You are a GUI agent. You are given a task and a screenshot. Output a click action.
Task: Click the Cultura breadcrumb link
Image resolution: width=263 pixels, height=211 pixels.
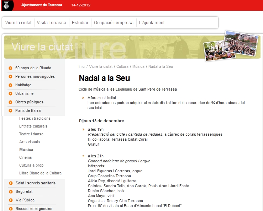point(122,66)
